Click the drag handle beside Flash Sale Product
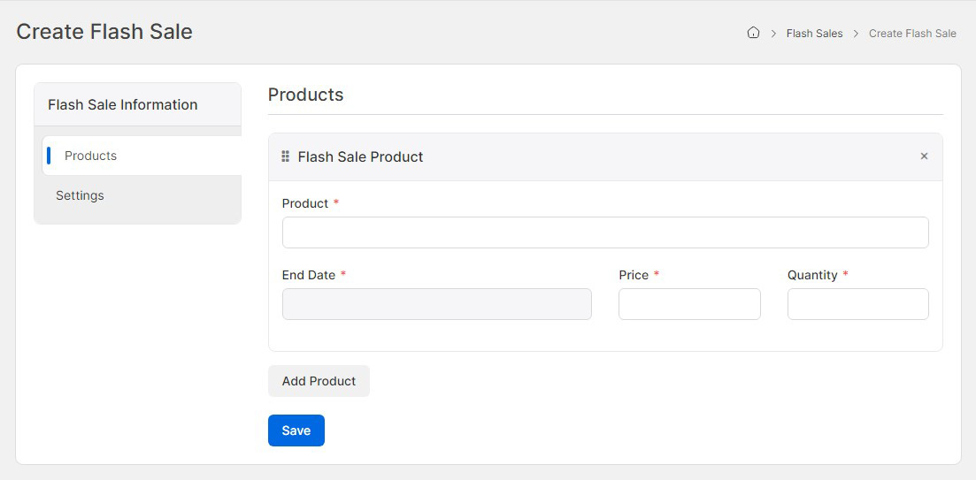This screenshot has width=976, height=480. (x=285, y=156)
